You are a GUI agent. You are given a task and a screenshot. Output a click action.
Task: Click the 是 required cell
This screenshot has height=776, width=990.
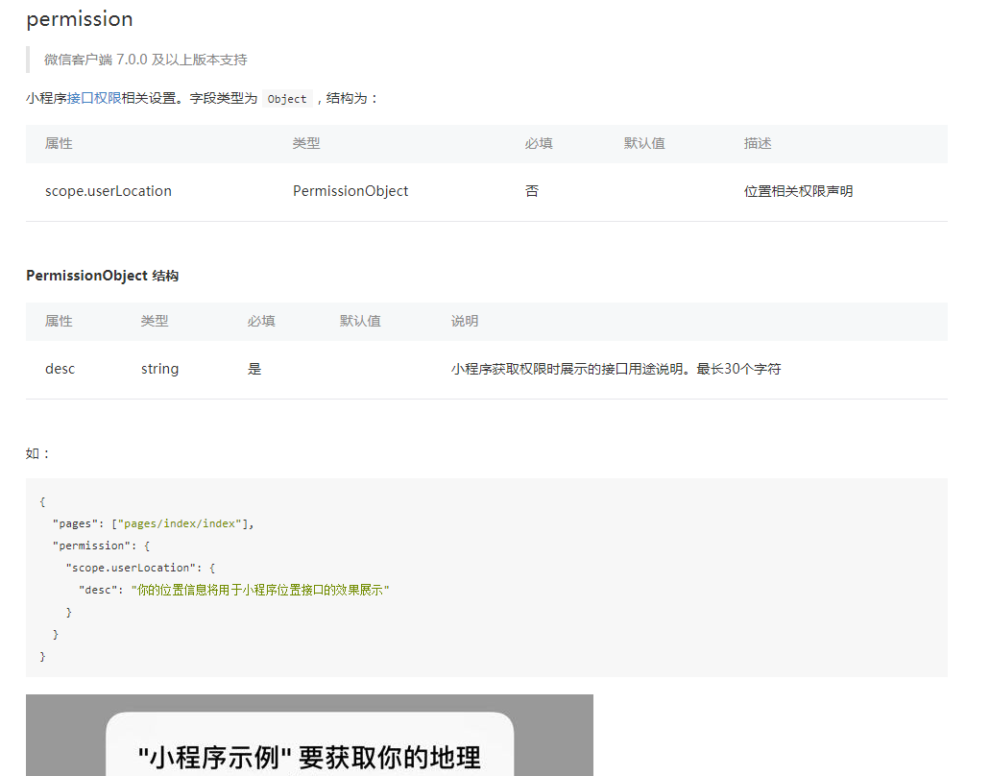point(254,369)
